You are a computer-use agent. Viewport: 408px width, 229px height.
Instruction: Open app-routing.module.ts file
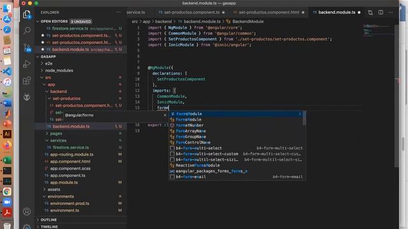click(x=81, y=155)
